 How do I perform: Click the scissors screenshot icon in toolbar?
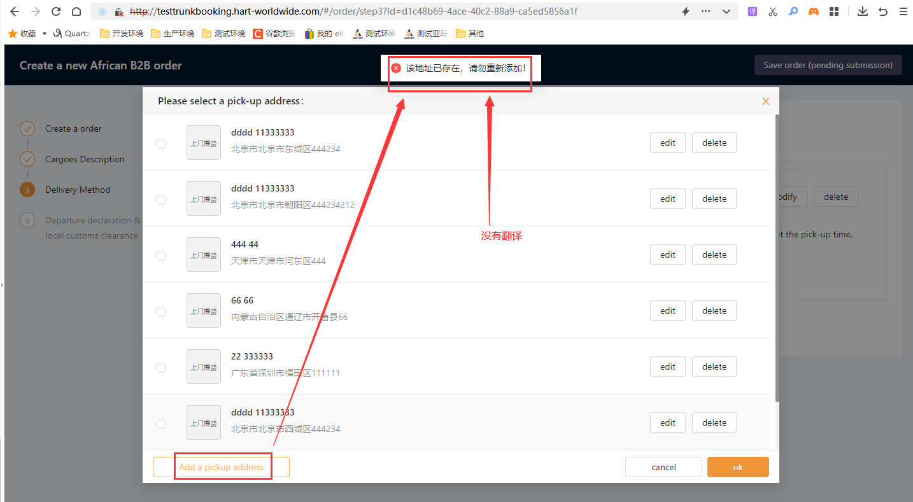pos(772,11)
